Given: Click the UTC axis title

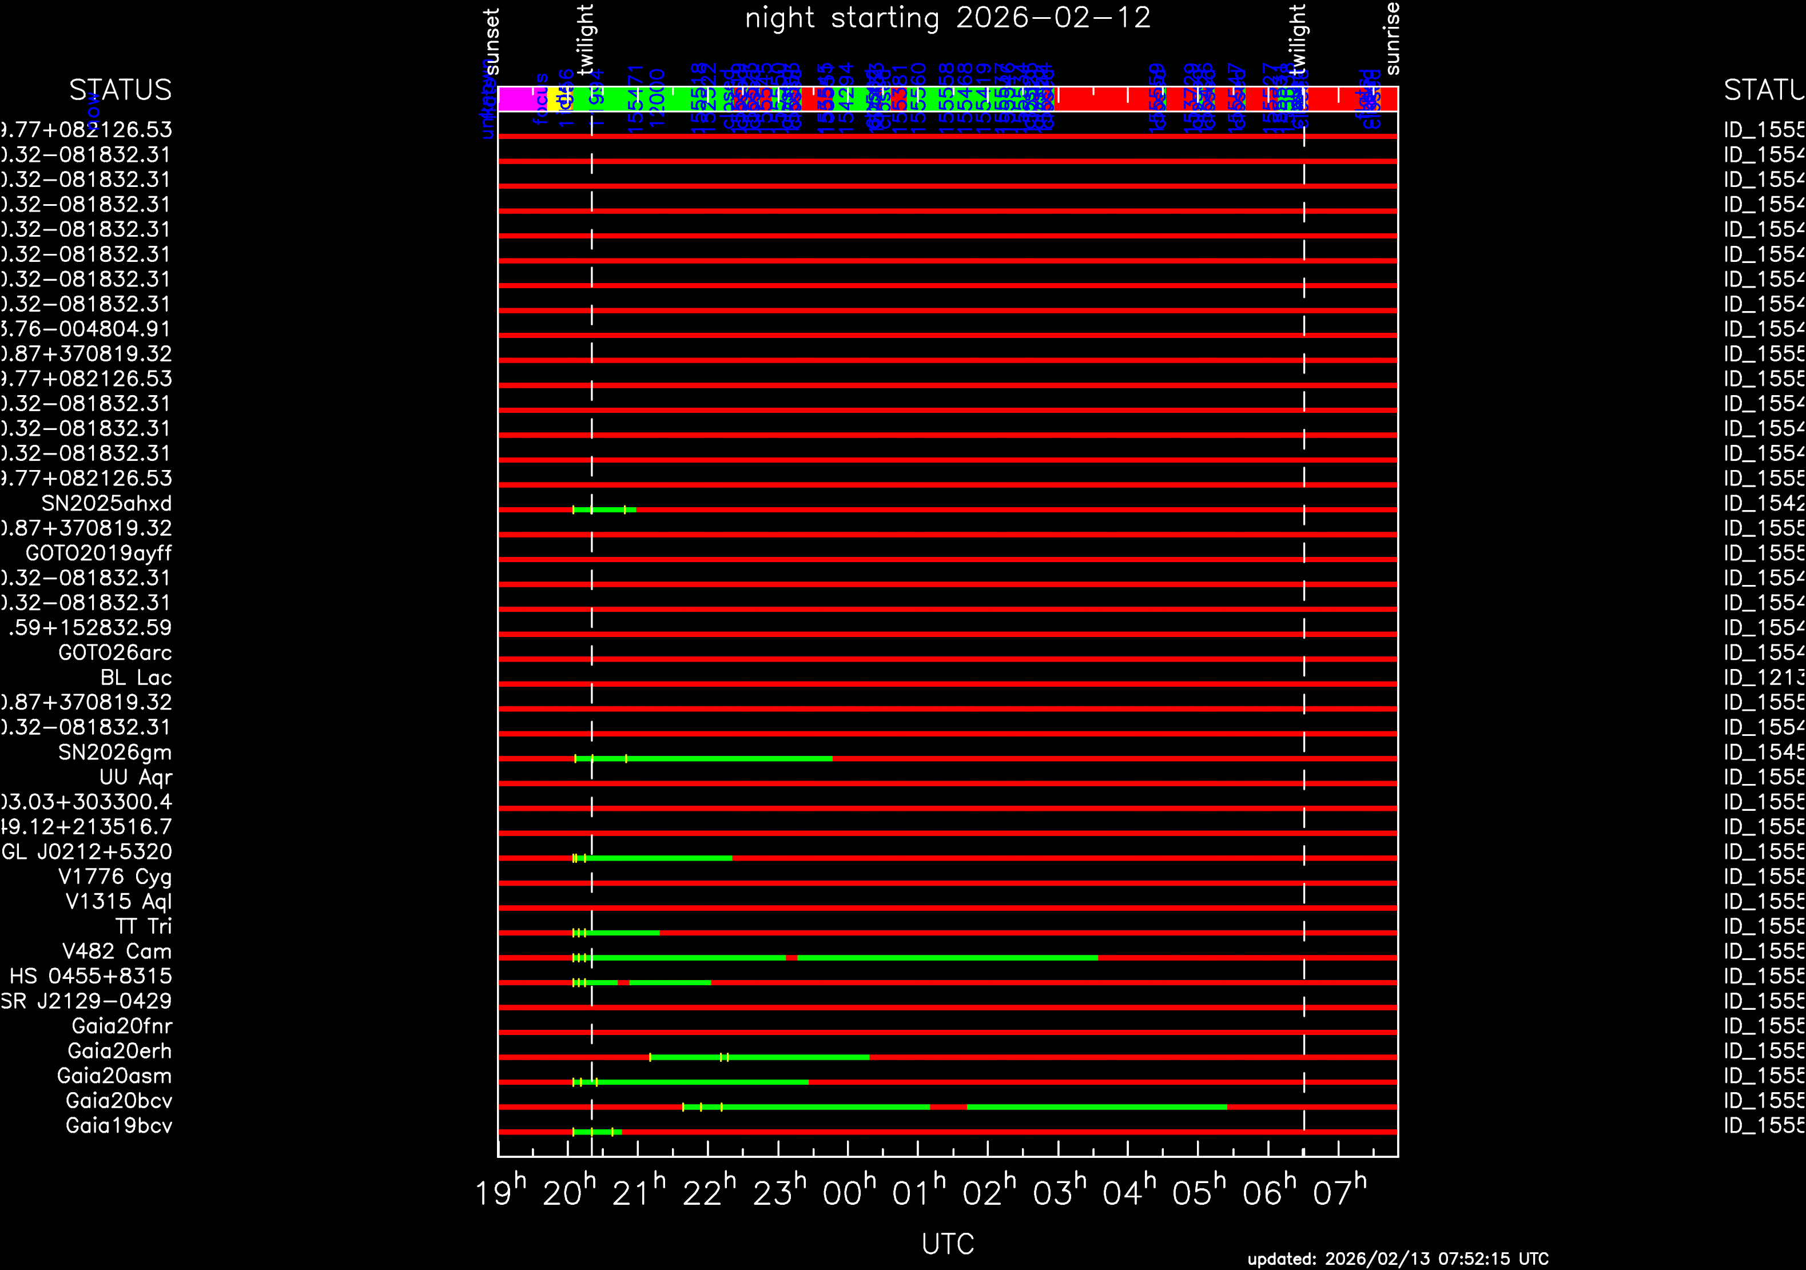Looking at the screenshot, I should point(948,1244).
